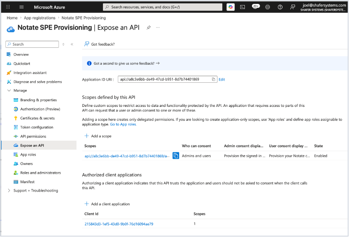Collapse the sidebar with double chevron
The width and height of the screenshot is (349, 237).
72,44
